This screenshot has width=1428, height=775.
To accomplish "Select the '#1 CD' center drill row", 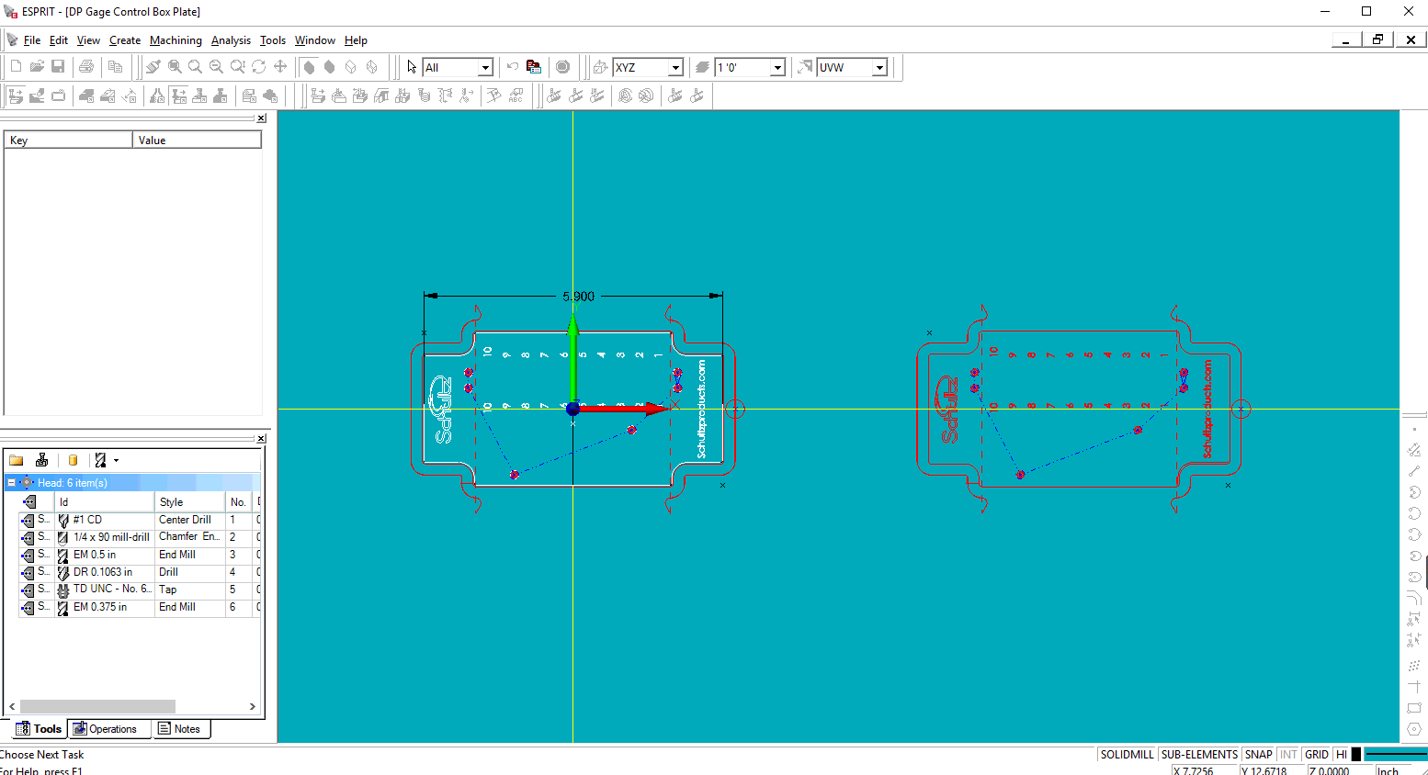I will click(x=140, y=520).
